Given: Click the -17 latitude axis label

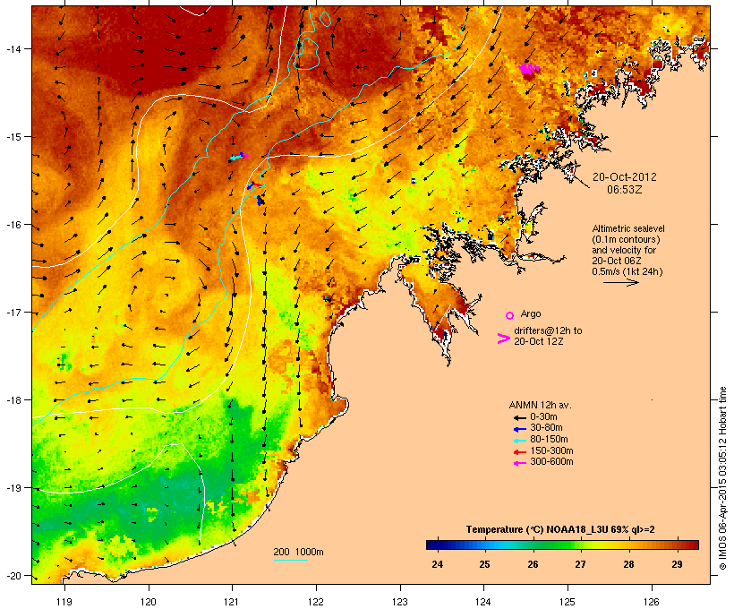Looking at the screenshot, I should tap(13, 313).
